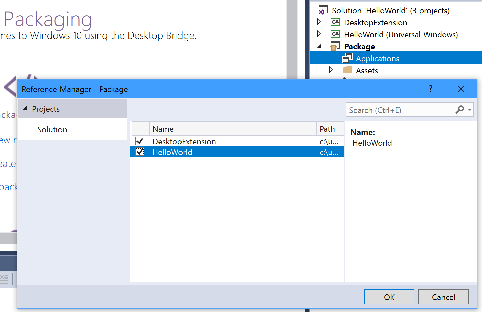Click the HelloWorld Universal Windows project icon
The height and width of the screenshot is (312, 482).
pyautogui.click(x=335, y=34)
